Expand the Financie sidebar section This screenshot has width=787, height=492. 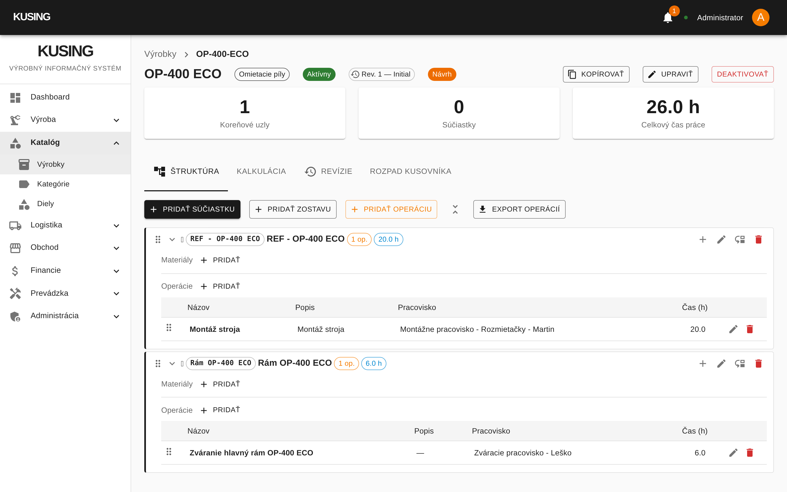65,270
